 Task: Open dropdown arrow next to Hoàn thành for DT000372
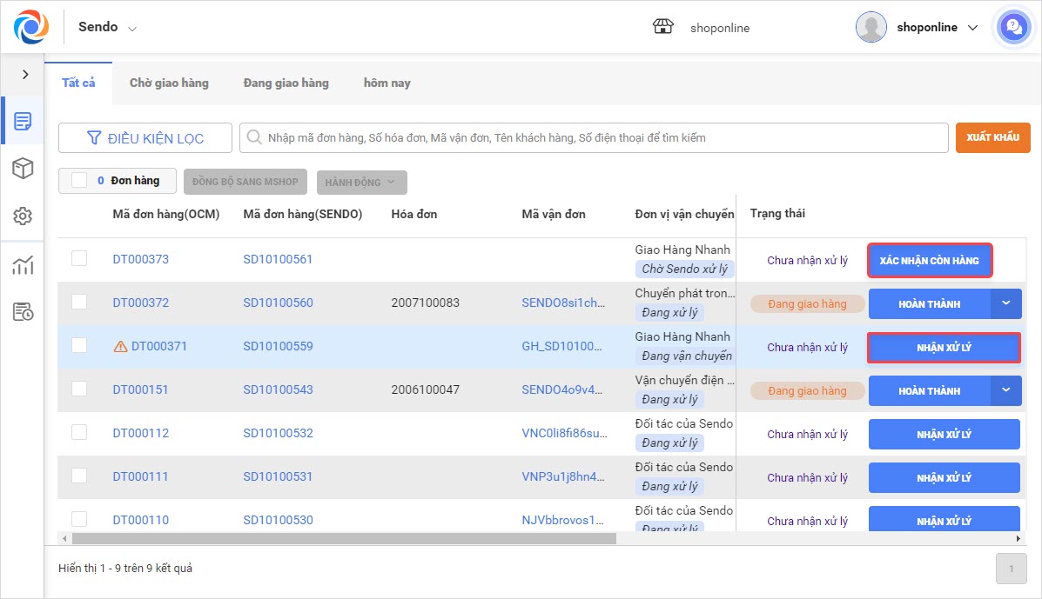[1006, 303]
